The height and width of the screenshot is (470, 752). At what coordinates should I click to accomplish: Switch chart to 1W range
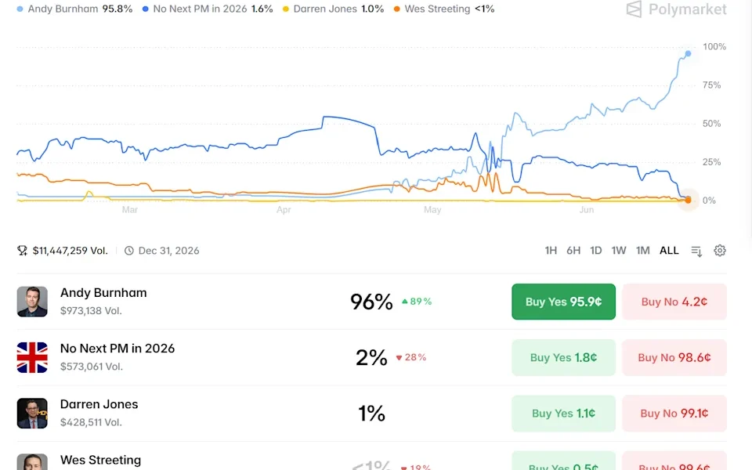[x=619, y=251]
